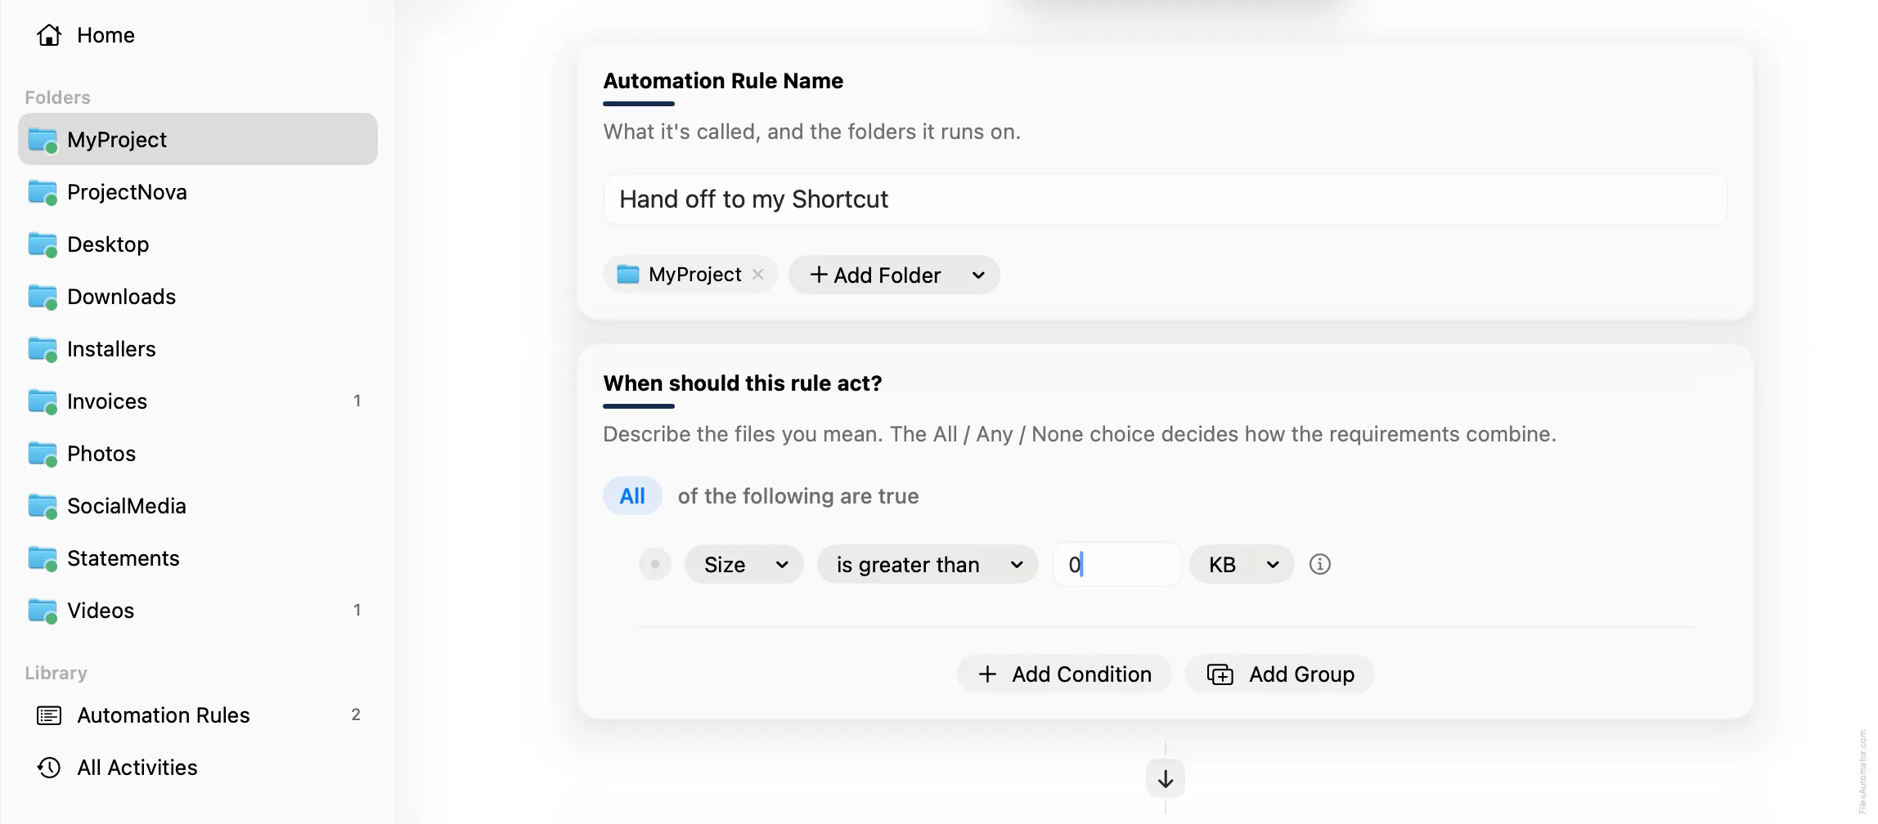Select the MyProject folder in sidebar
The image size is (1878, 824).
point(198,139)
